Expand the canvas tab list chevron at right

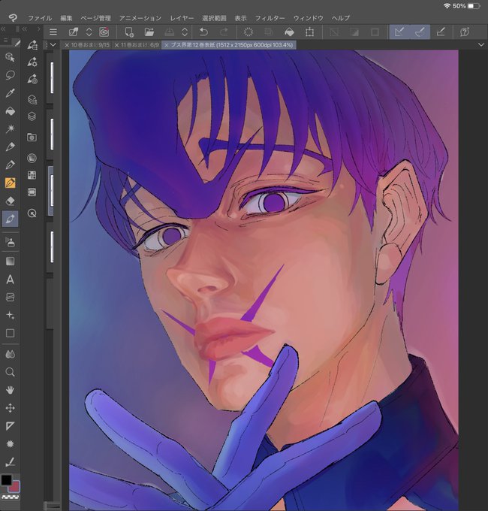(481, 44)
